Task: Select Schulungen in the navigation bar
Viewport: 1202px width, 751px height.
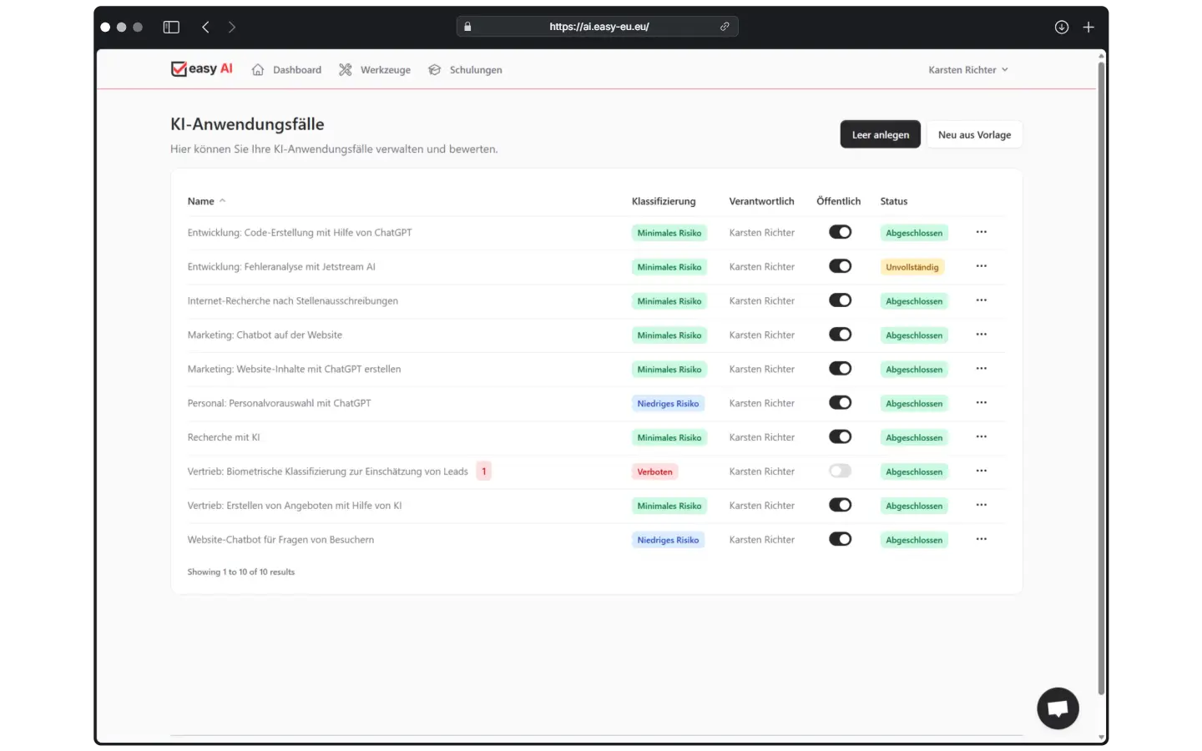Action: point(476,70)
